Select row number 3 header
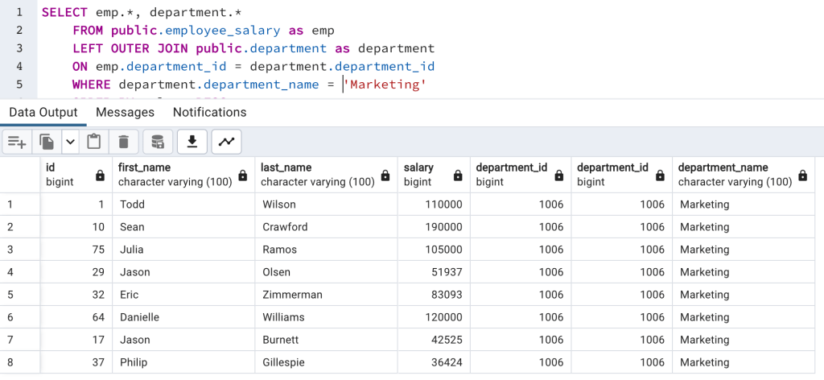This screenshot has height=380, width=824. click(x=11, y=250)
